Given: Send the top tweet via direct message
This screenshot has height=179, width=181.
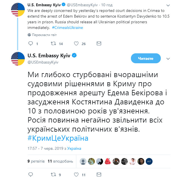Looking at the screenshot, I should coord(99,44).
